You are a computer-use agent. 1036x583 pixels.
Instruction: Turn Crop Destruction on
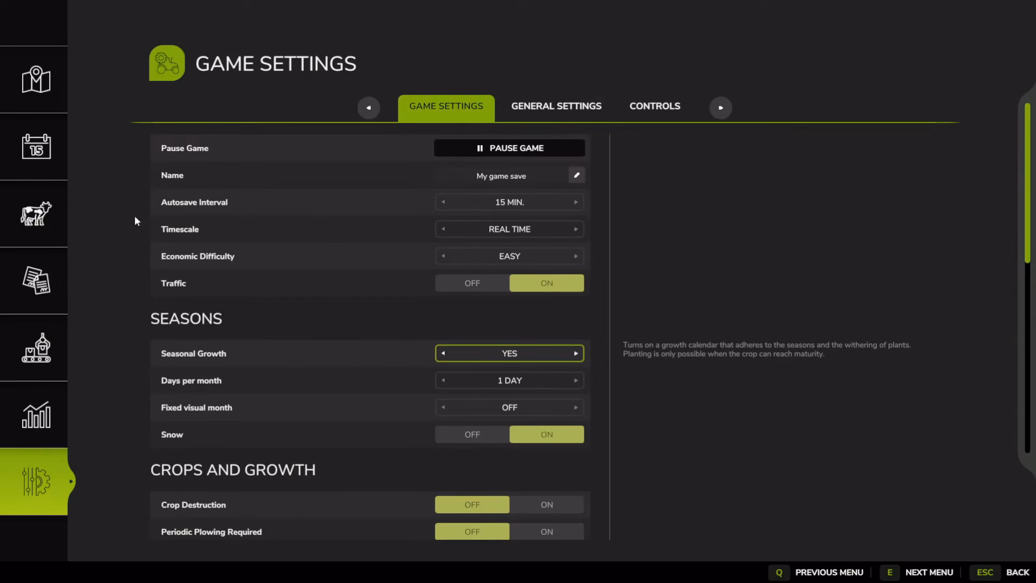click(547, 505)
